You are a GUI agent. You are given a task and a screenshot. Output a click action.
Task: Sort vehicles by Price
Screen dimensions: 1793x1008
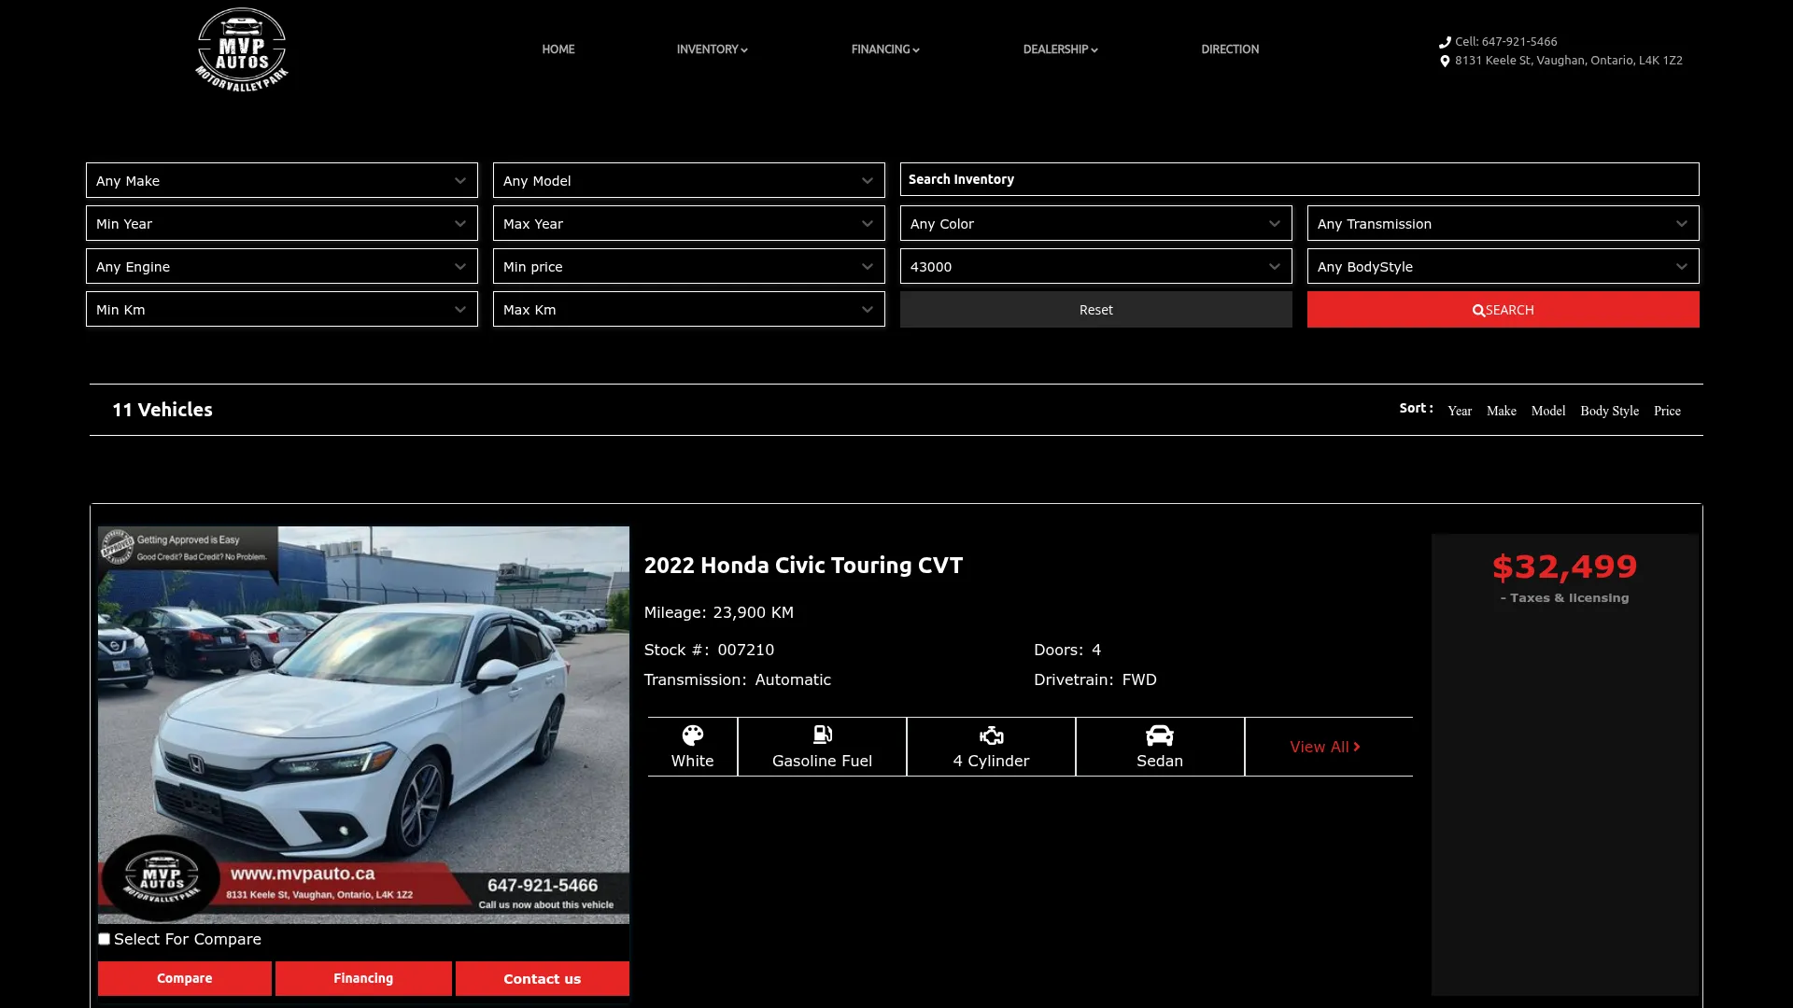click(x=1667, y=411)
